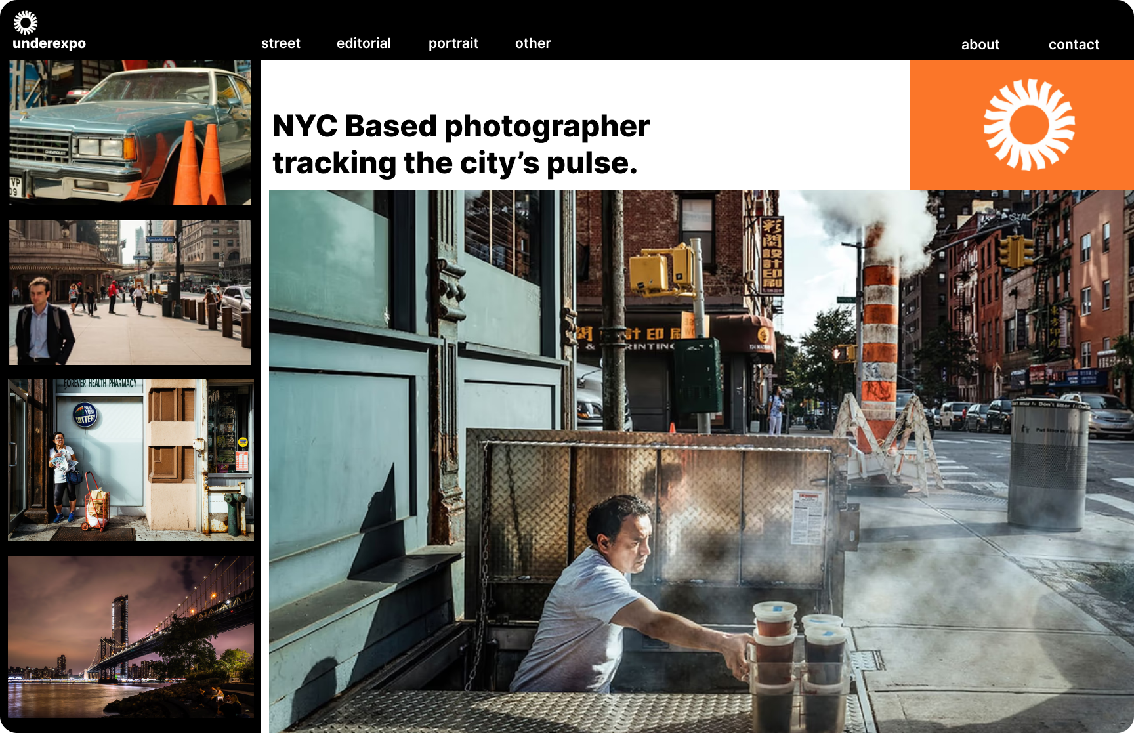
Task: Click the underexpo wordmark
Action: point(49,44)
